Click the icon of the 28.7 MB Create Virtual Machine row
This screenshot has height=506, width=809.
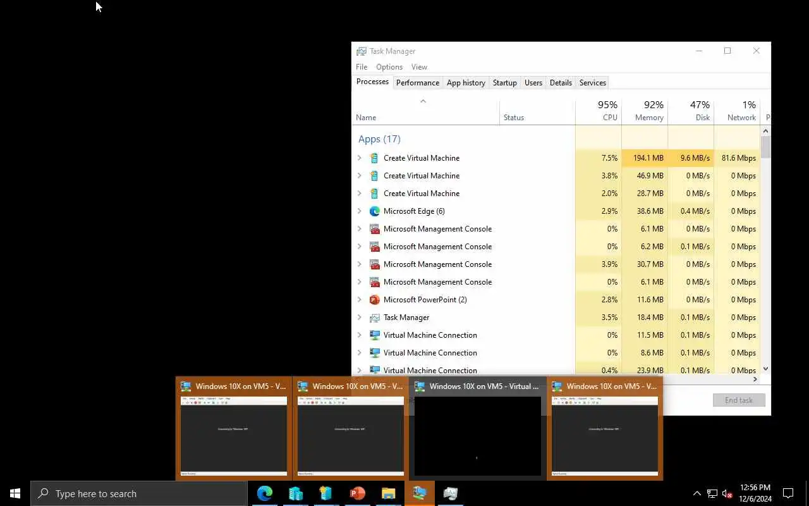pyautogui.click(x=374, y=194)
